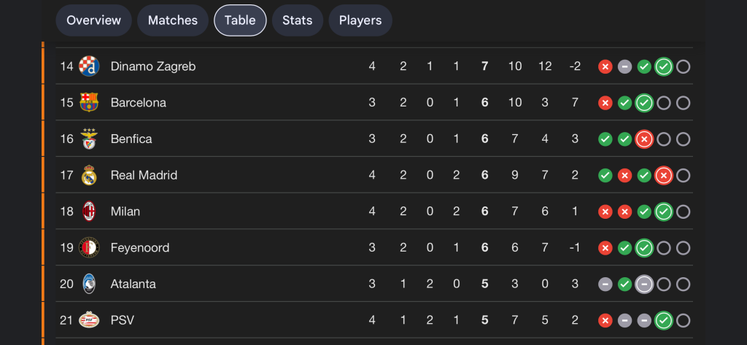Click the Benfica eagle crest
747x345 pixels.
point(89,139)
